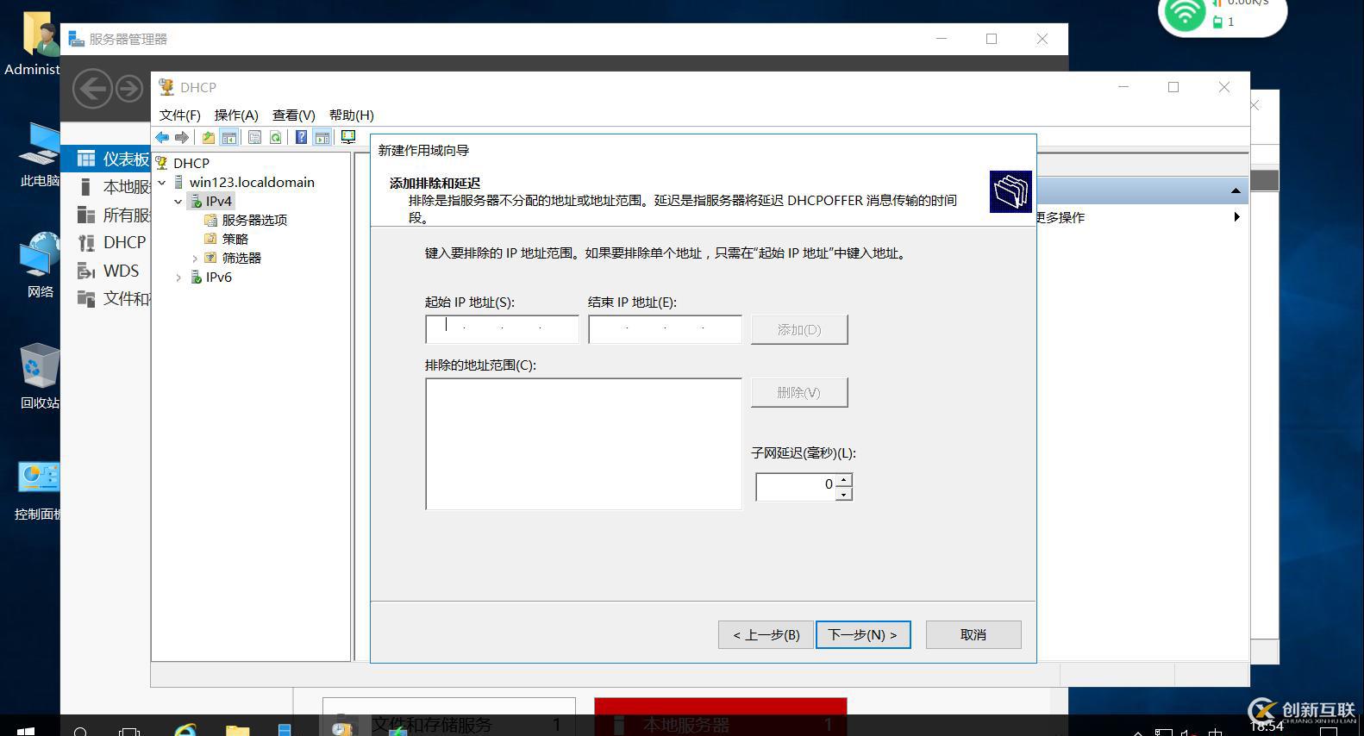1364x736 pixels.
Task: Click the 子网延迟 value field
Action: [796, 486]
